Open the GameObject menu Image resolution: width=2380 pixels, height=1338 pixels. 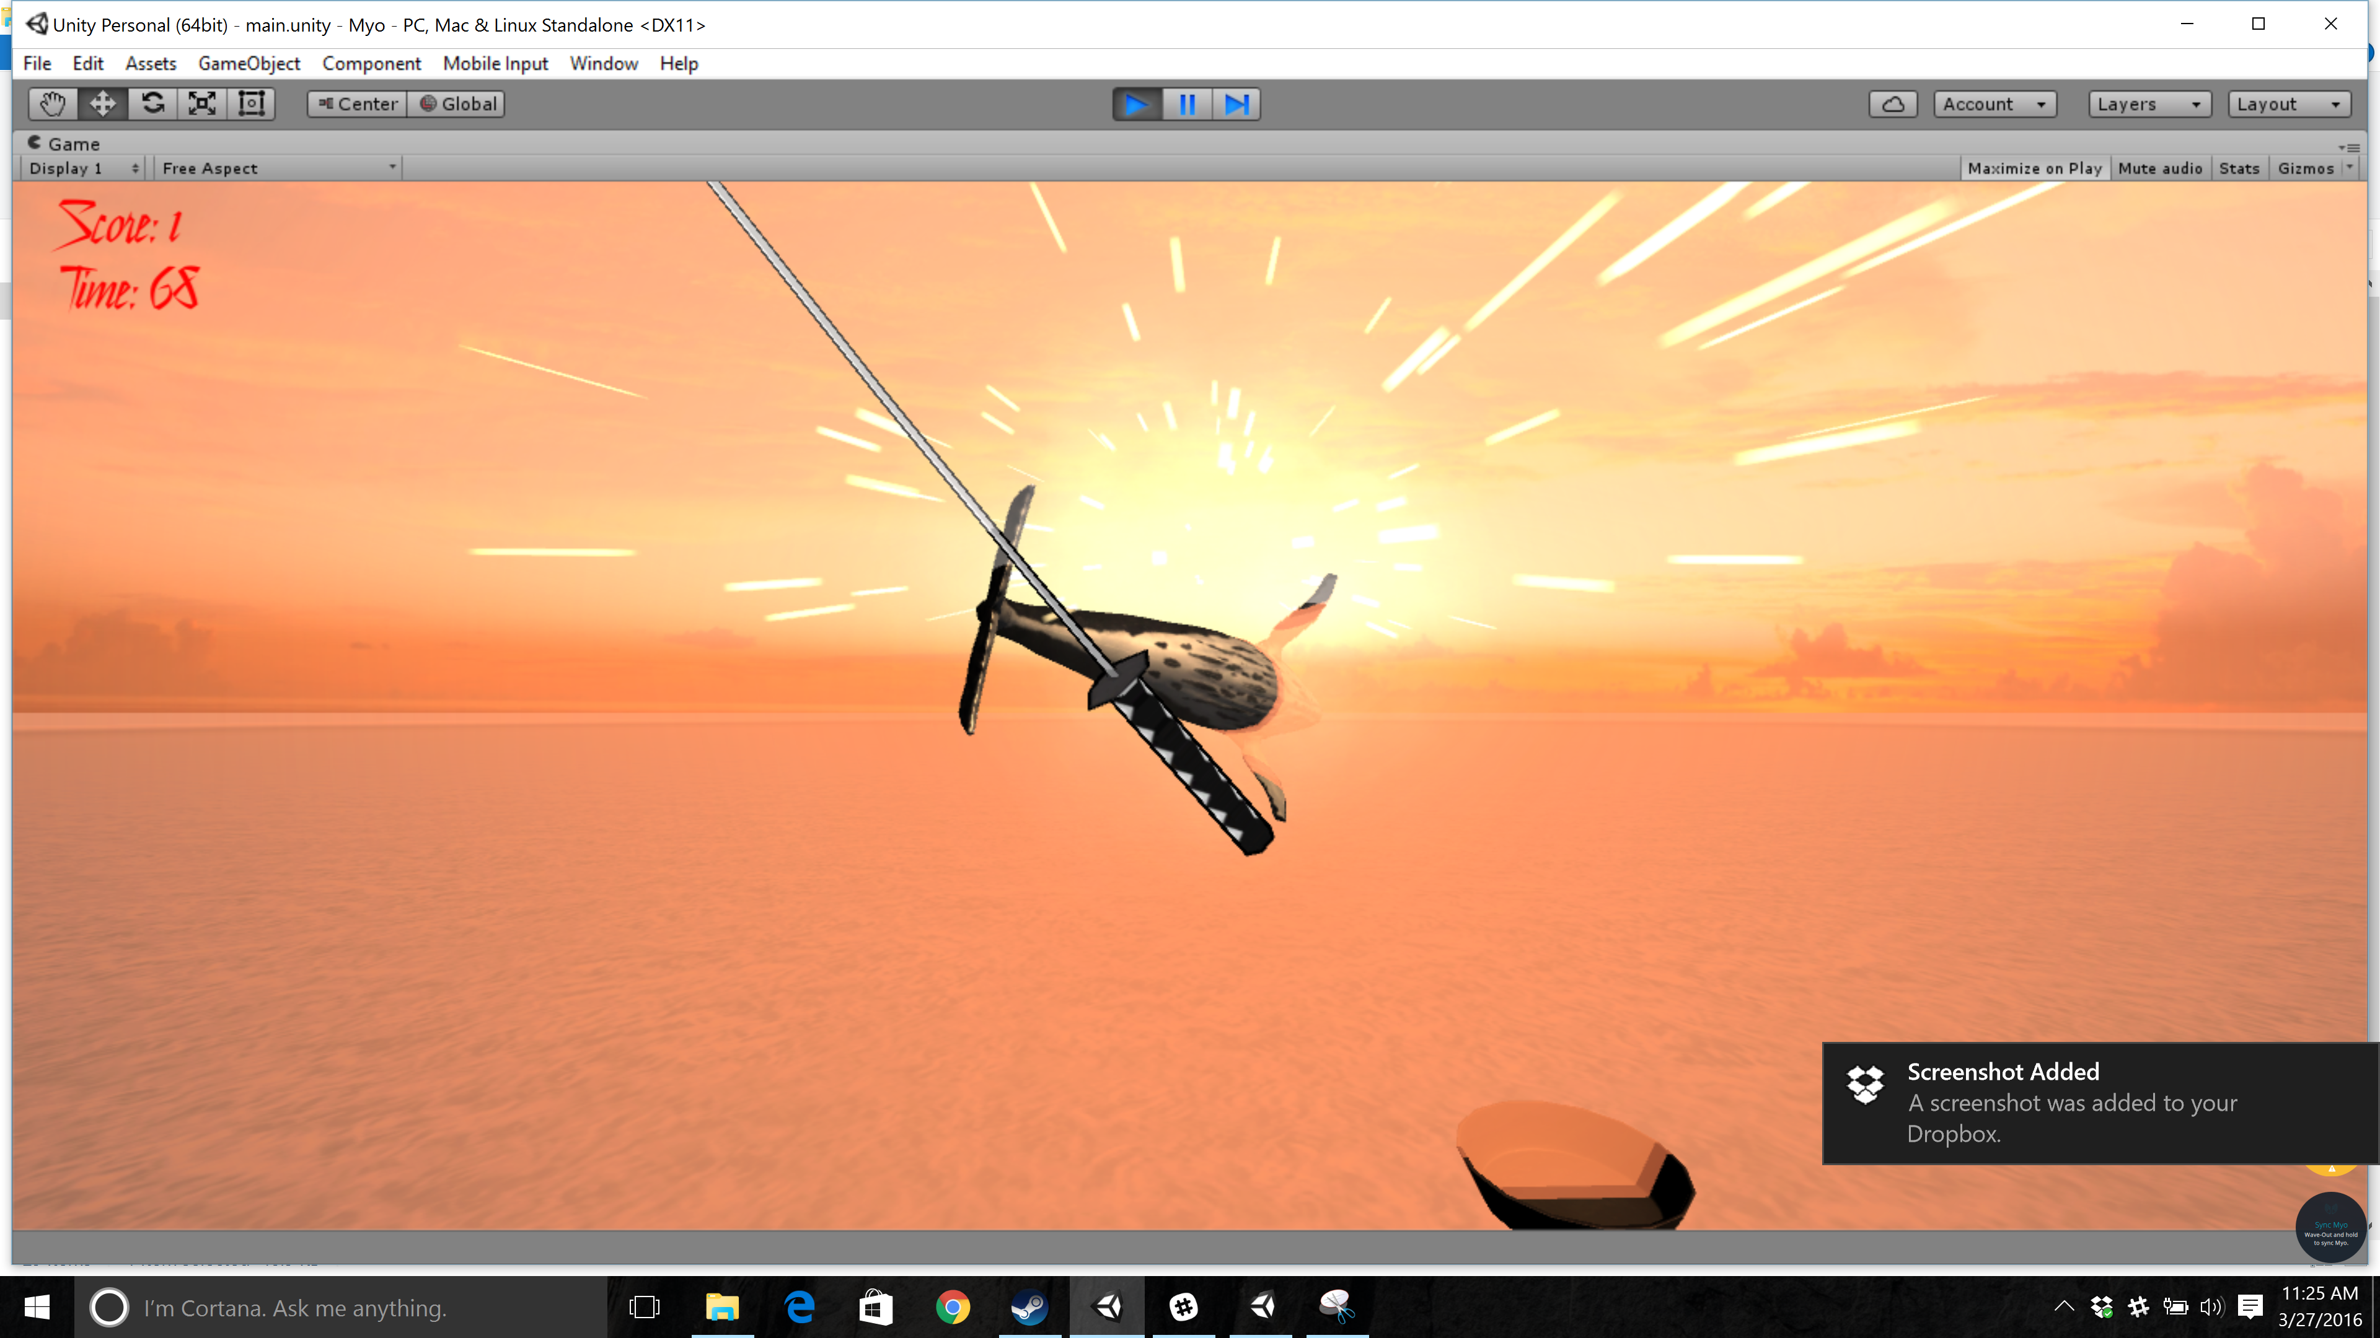(x=249, y=64)
